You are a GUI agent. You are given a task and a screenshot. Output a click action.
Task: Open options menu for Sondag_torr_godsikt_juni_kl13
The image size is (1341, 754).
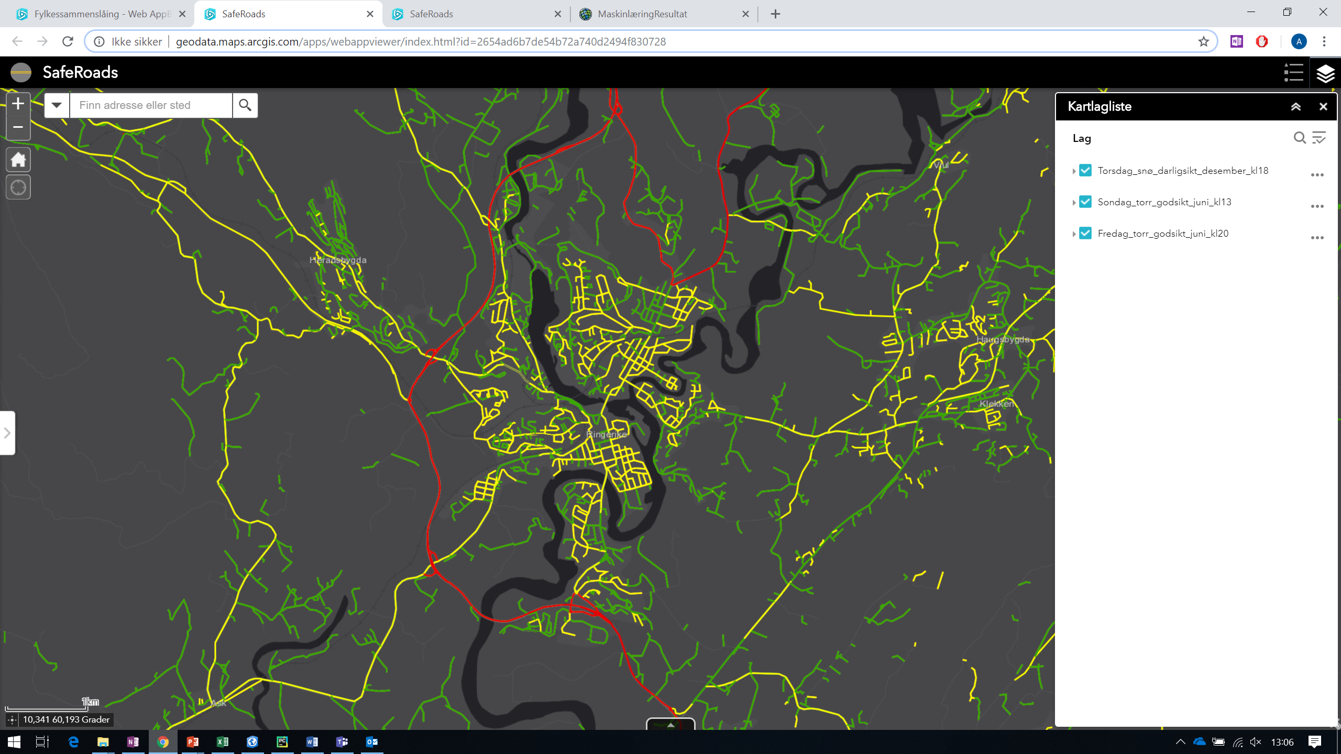pyautogui.click(x=1317, y=206)
